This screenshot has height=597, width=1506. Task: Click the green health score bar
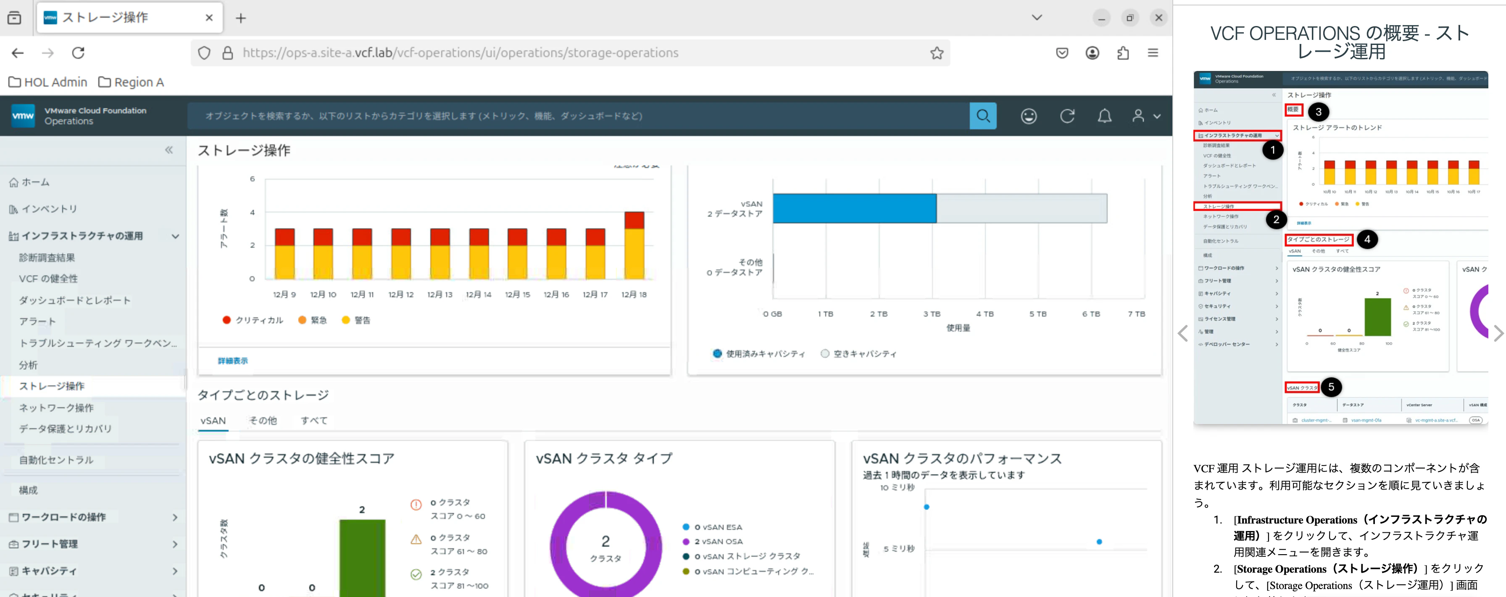(362, 558)
